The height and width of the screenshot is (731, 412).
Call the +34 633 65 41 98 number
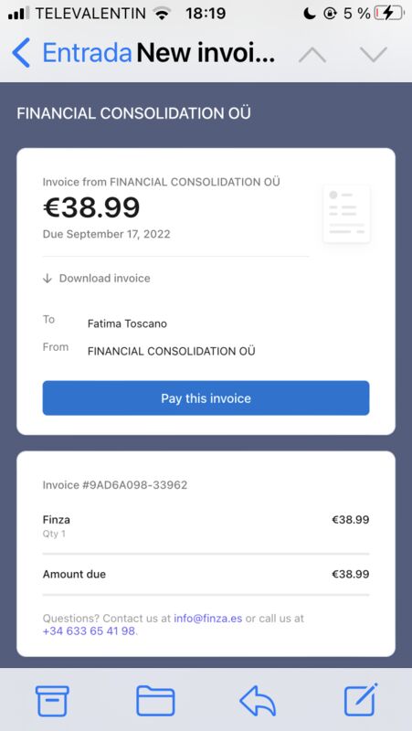click(x=89, y=631)
